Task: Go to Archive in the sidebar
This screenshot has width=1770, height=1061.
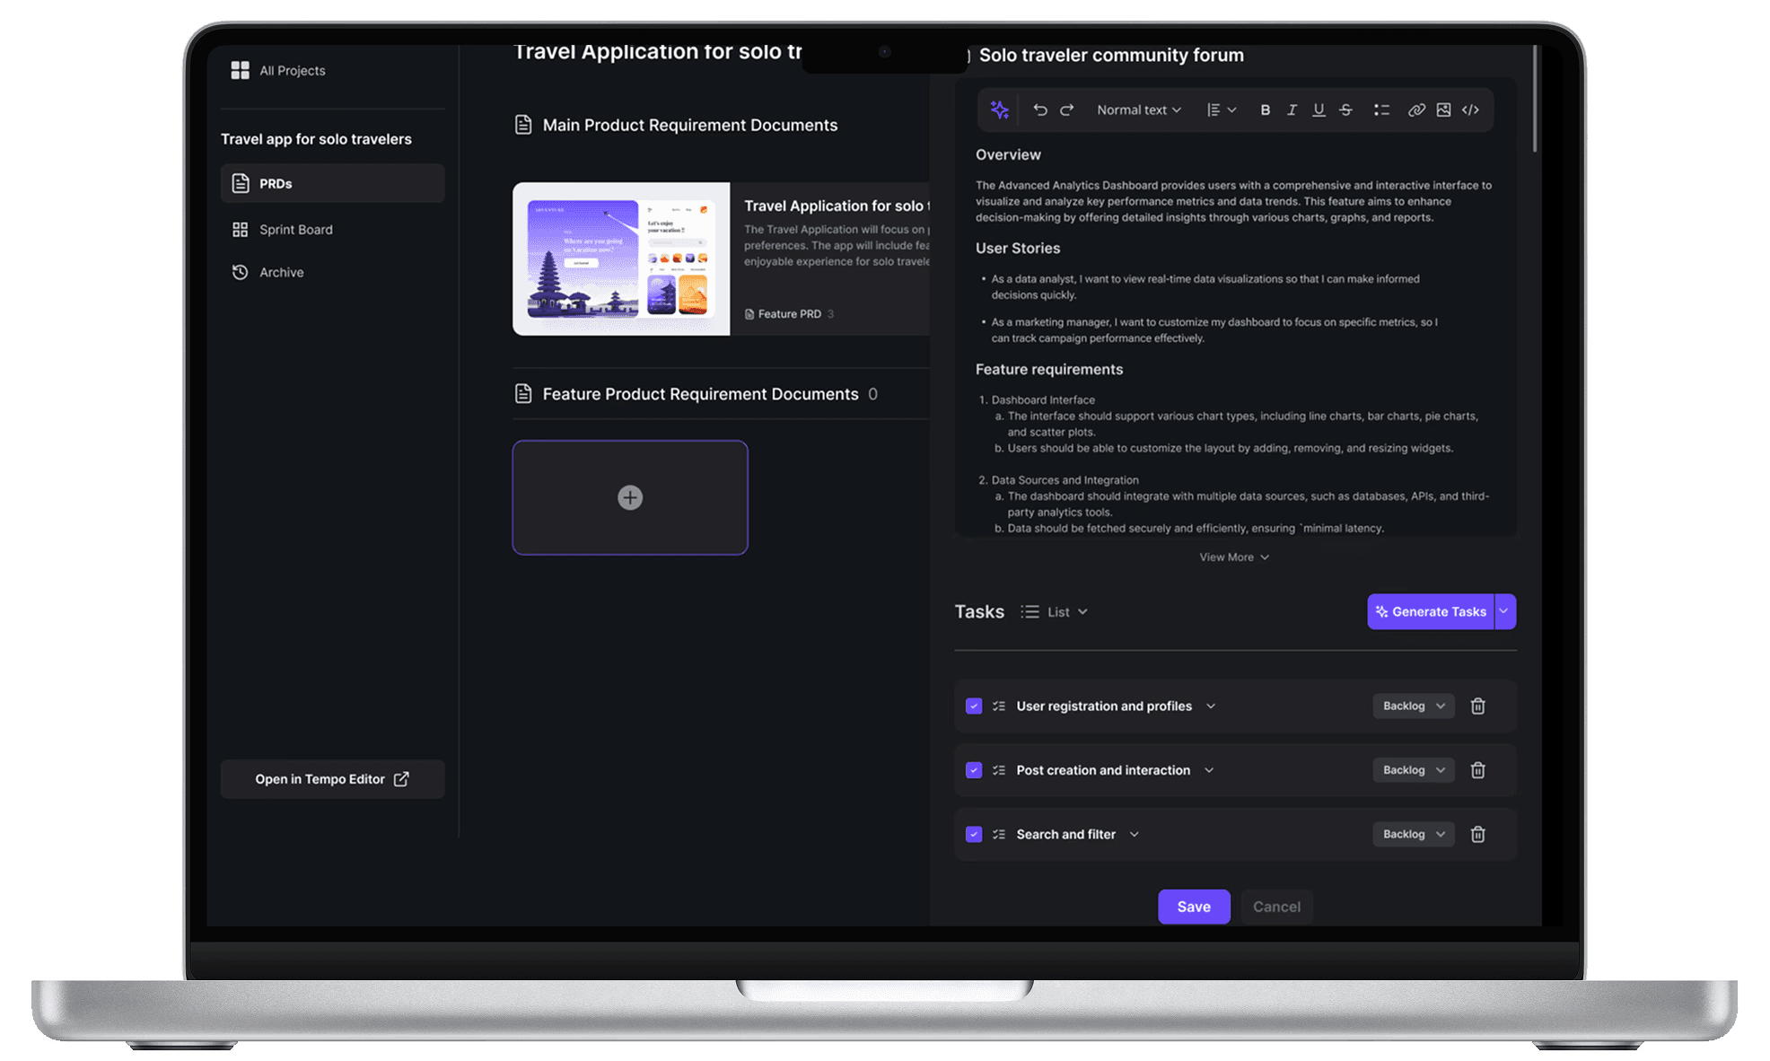Action: tap(281, 272)
